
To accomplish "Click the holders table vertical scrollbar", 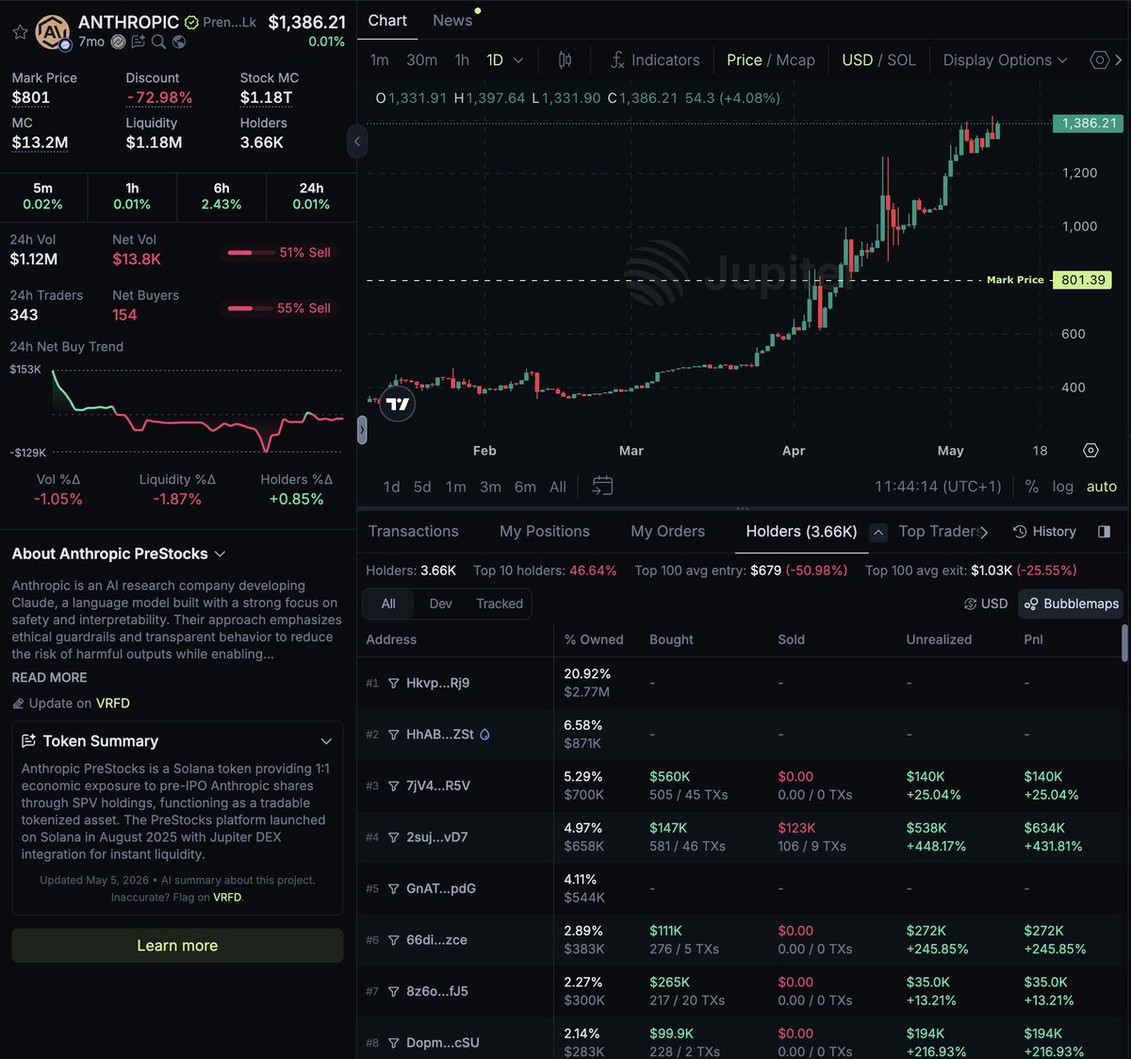I will coord(1124,643).
